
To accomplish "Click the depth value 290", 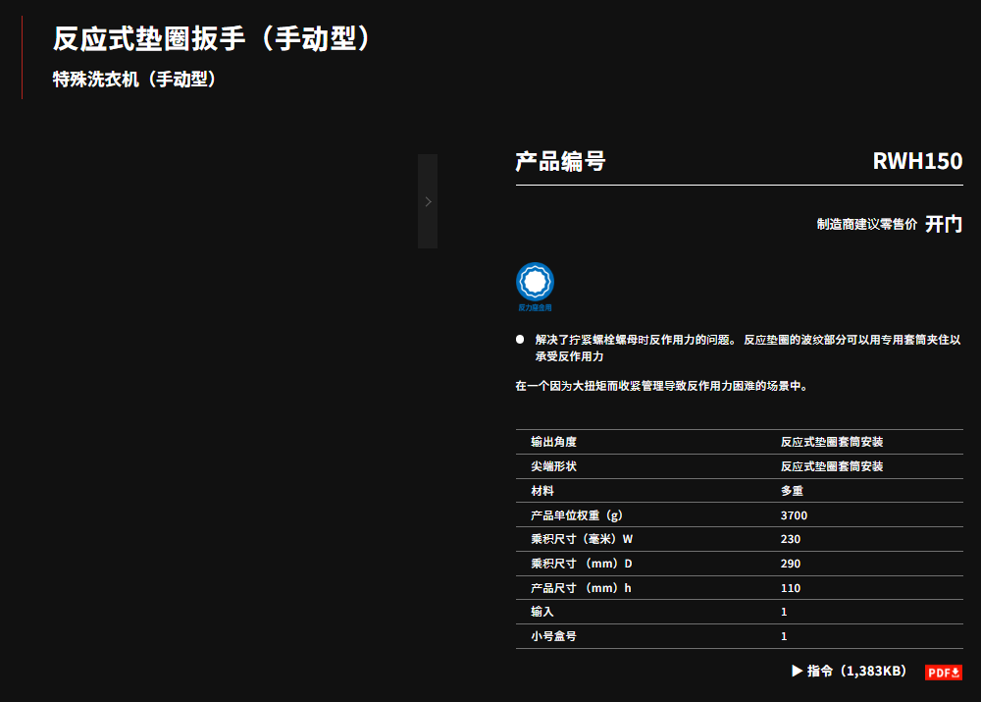I will pyautogui.click(x=791, y=564).
